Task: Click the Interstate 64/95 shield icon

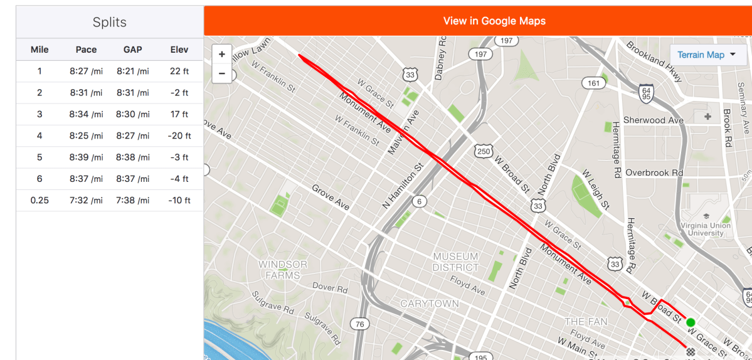Action: pos(646,93)
